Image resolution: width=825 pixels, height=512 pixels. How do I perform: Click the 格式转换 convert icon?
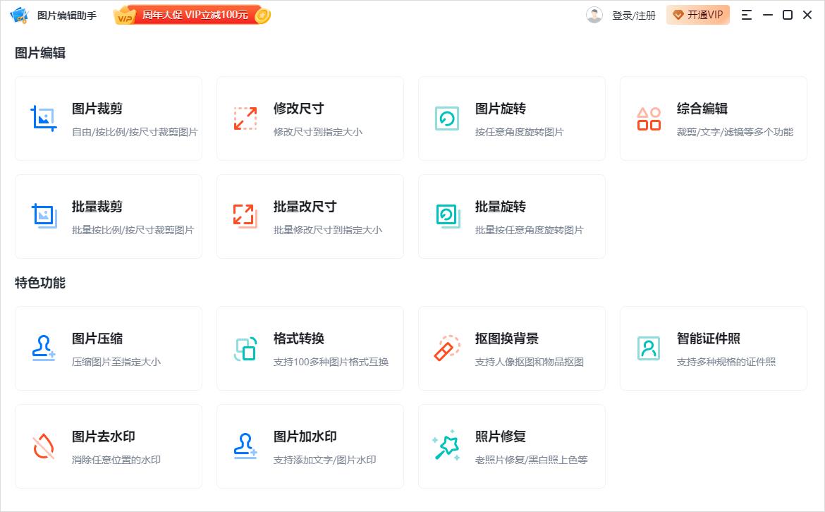pos(245,348)
